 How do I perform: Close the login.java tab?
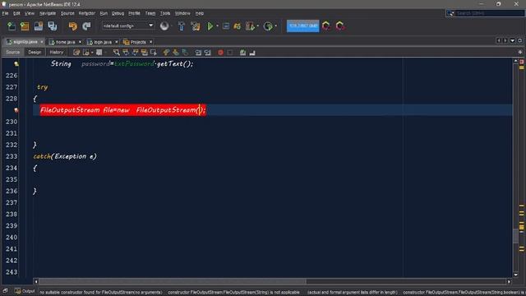click(x=117, y=42)
